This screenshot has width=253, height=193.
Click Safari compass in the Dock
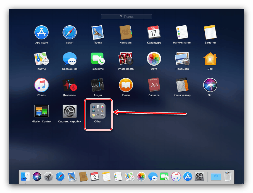coord(60,176)
